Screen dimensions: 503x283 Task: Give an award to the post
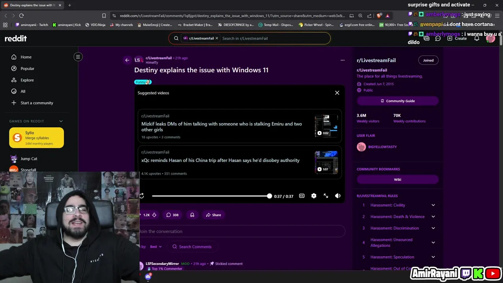click(192, 215)
